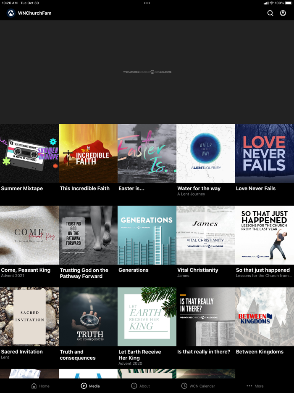The height and width of the screenshot is (393, 294).
Task: Tap the 'Generations' title text
Action: tap(134, 270)
